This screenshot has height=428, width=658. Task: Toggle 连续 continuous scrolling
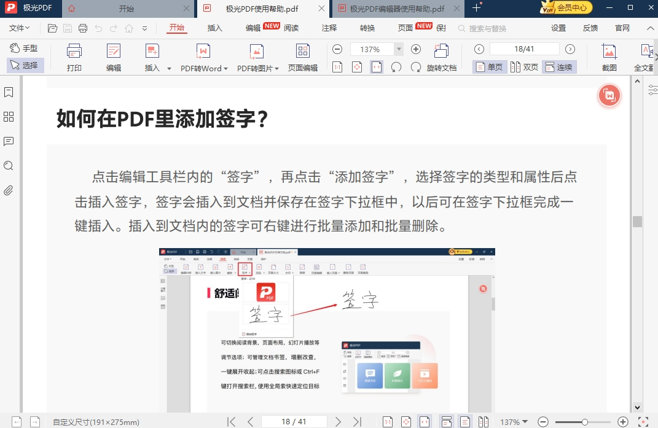coord(559,67)
